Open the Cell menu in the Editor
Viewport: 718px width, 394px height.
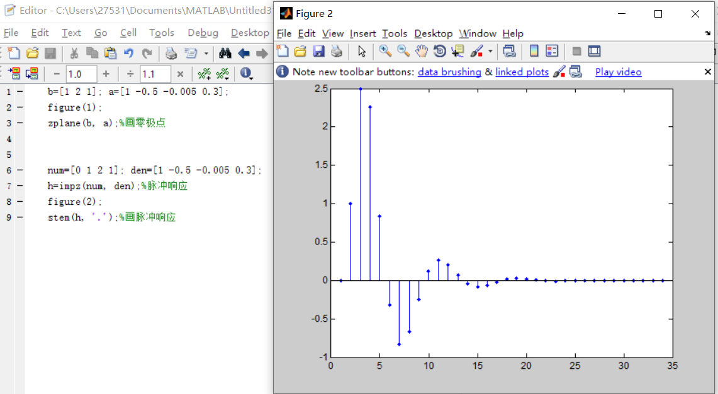[128, 33]
